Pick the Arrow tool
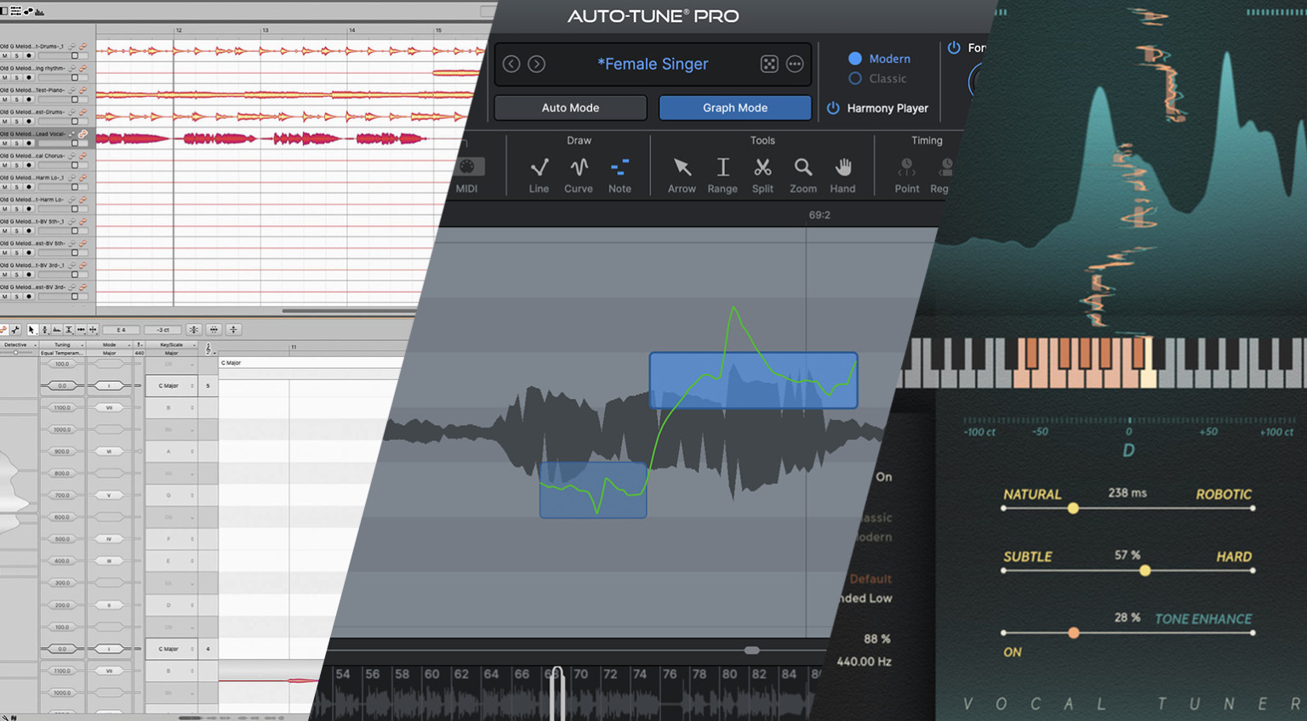Screen dimensions: 1307x721 (x=682, y=167)
